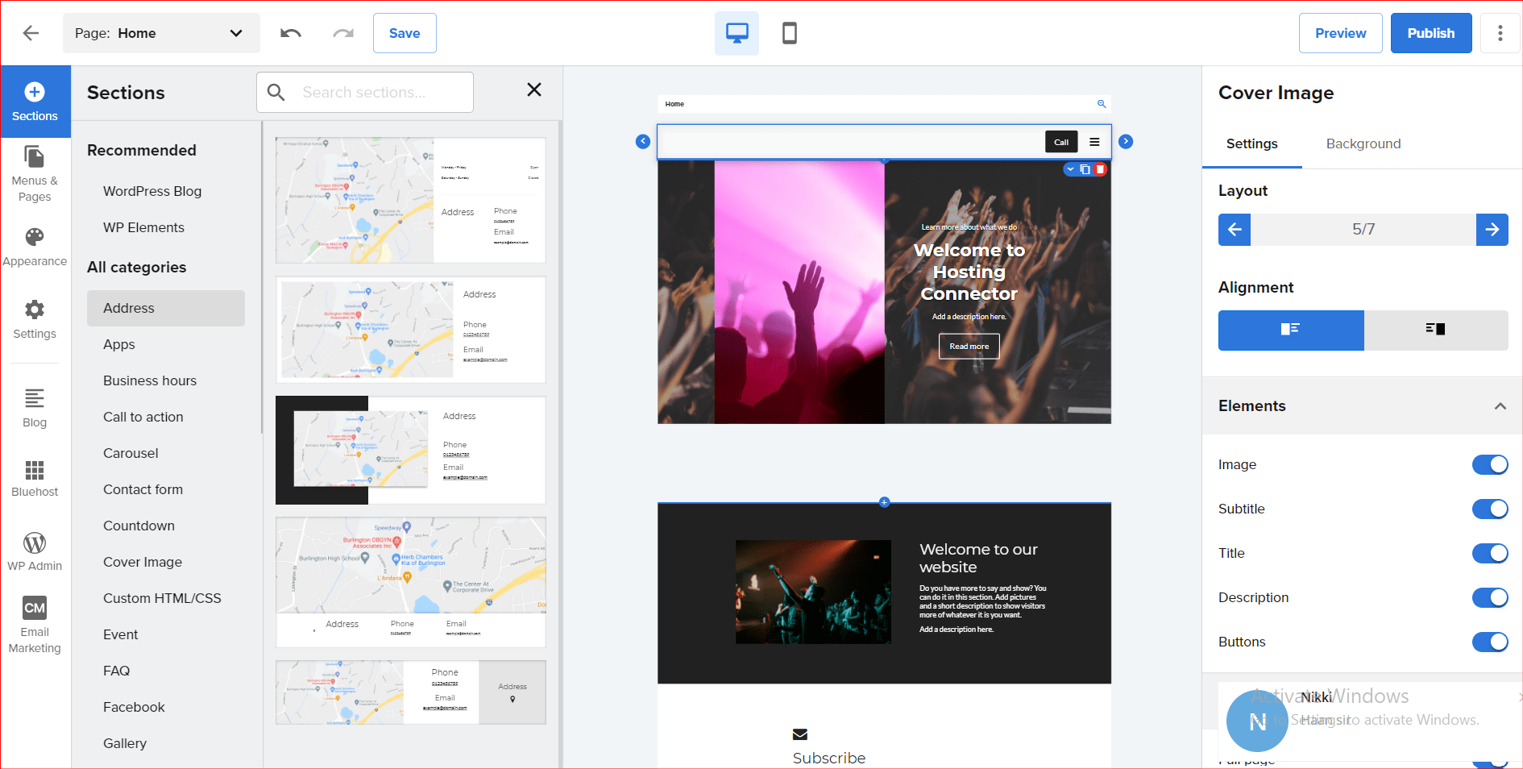The image size is (1523, 769).
Task: Switch to desktop view icon
Action: pos(737,33)
